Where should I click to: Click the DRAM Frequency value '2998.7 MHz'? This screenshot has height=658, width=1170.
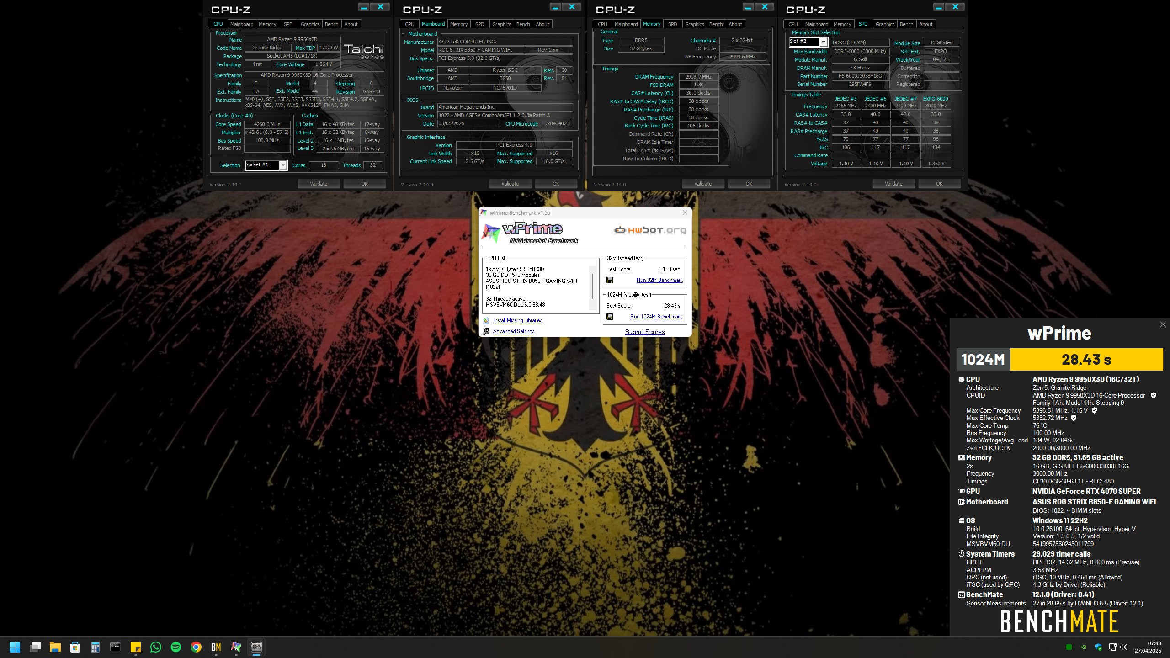click(698, 77)
